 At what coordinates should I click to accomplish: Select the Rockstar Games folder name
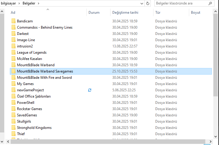click(29, 109)
